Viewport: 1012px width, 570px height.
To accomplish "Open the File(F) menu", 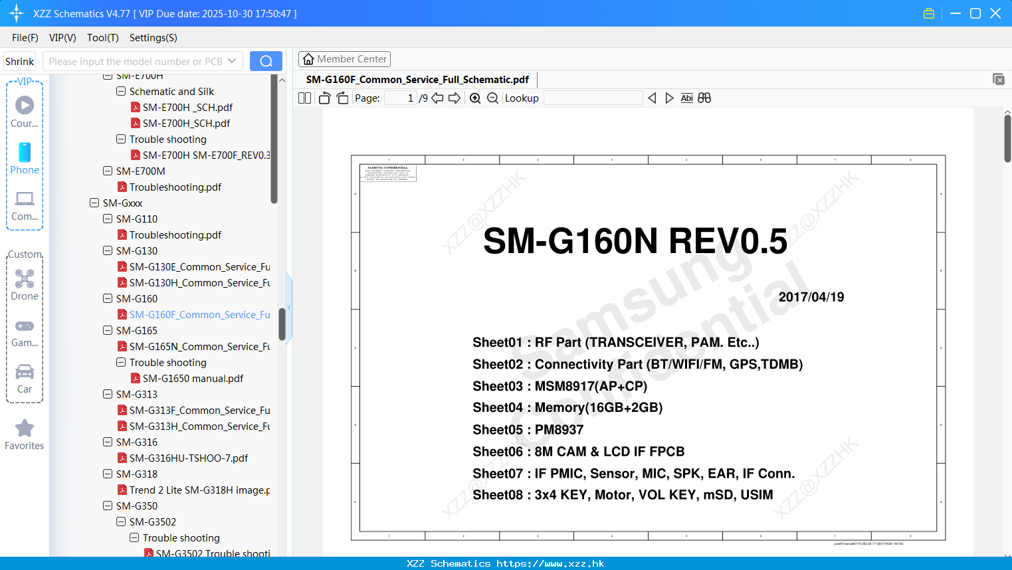I will (25, 38).
